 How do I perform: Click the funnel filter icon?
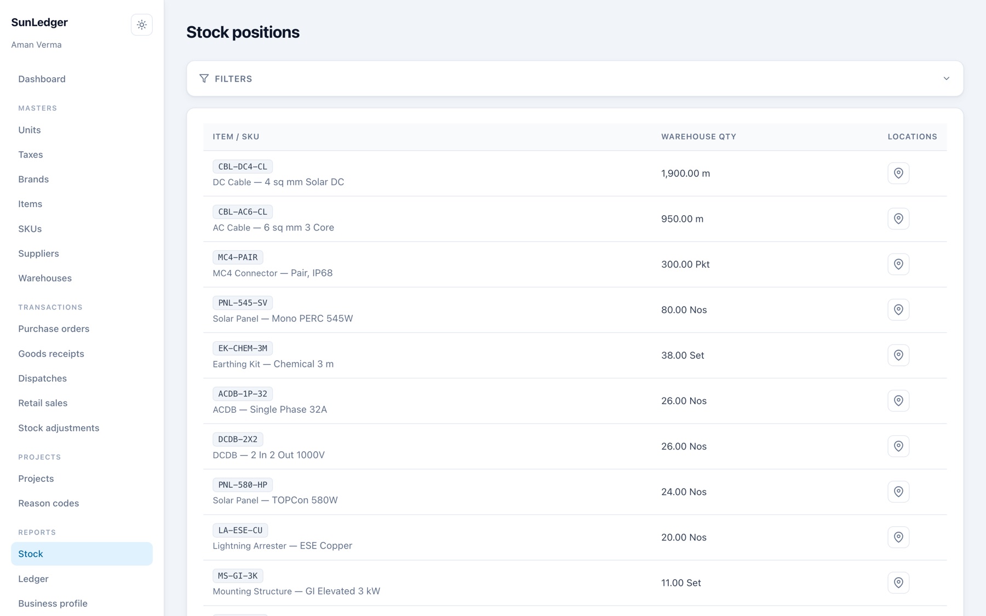[x=204, y=78]
